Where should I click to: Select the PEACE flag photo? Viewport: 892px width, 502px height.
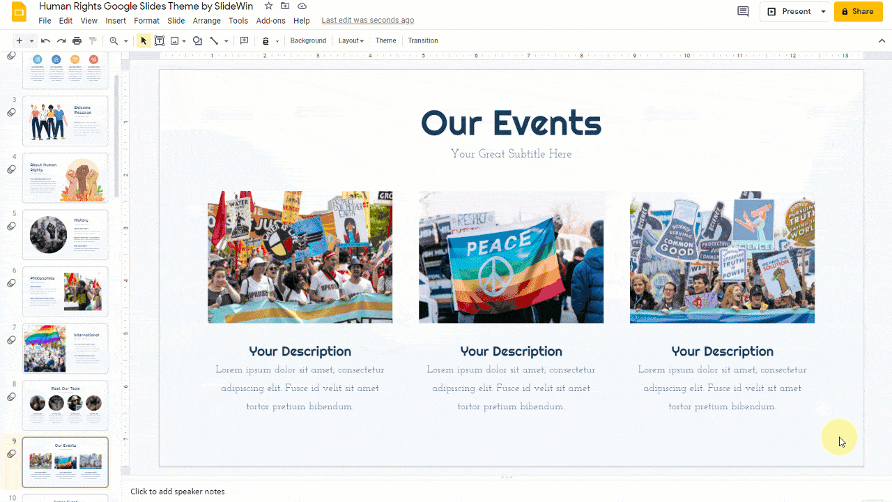click(x=511, y=257)
